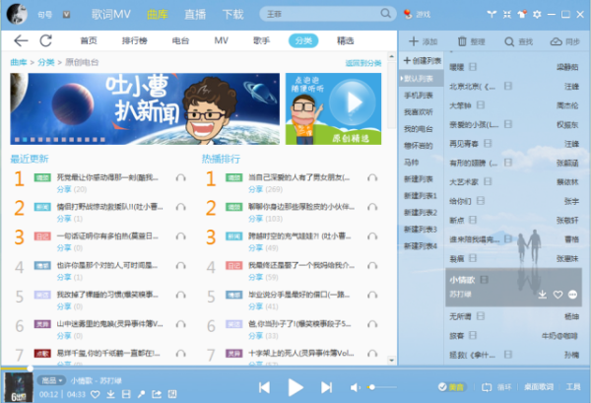This screenshot has width=591, height=403.
Task: Share current song from player bar
Action: [x=157, y=394]
